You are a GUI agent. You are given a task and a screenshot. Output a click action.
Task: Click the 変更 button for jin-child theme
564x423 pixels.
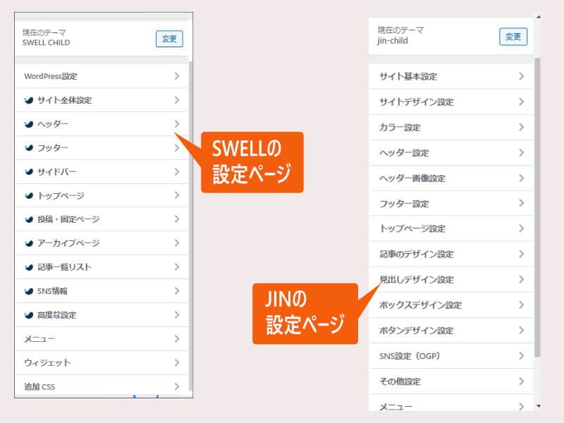513,37
